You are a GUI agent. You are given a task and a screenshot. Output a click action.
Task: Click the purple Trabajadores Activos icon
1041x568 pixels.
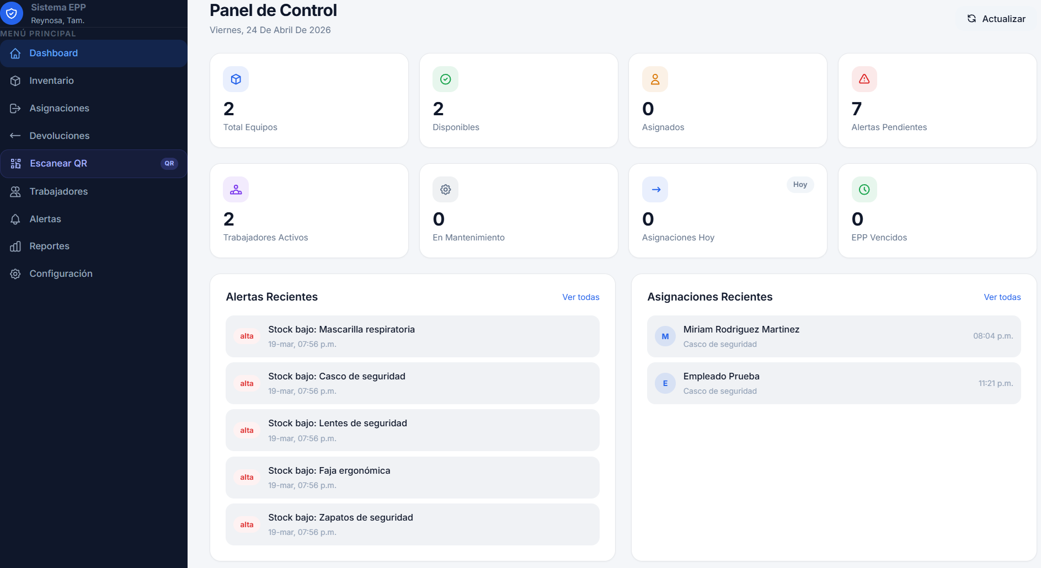coord(236,190)
